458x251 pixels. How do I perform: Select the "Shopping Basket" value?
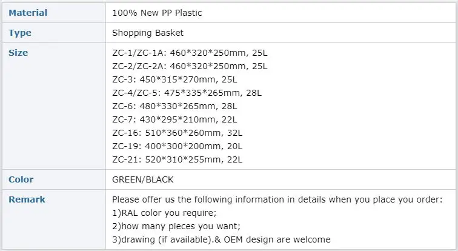148,33
